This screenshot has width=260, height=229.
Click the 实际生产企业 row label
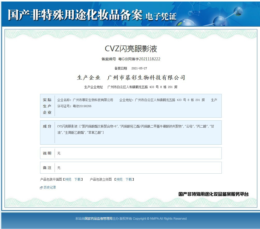point(47,106)
